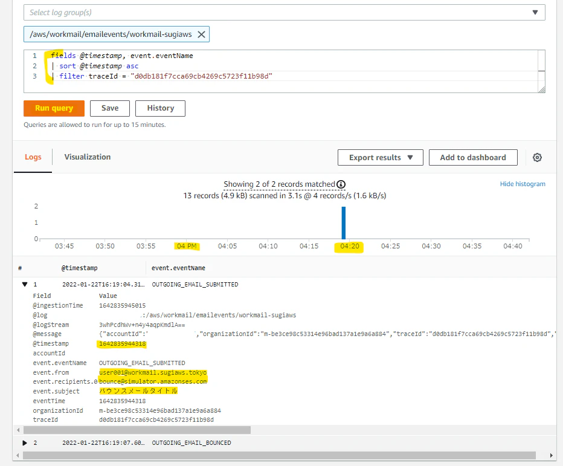The image size is (563, 466).
Task: Remove the workmail-sugiaws log group chip
Action: coord(201,34)
